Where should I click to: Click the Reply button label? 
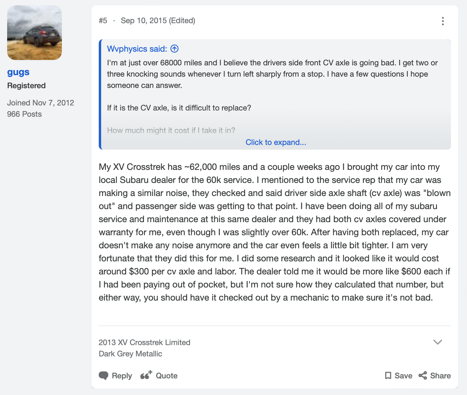pos(122,376)
